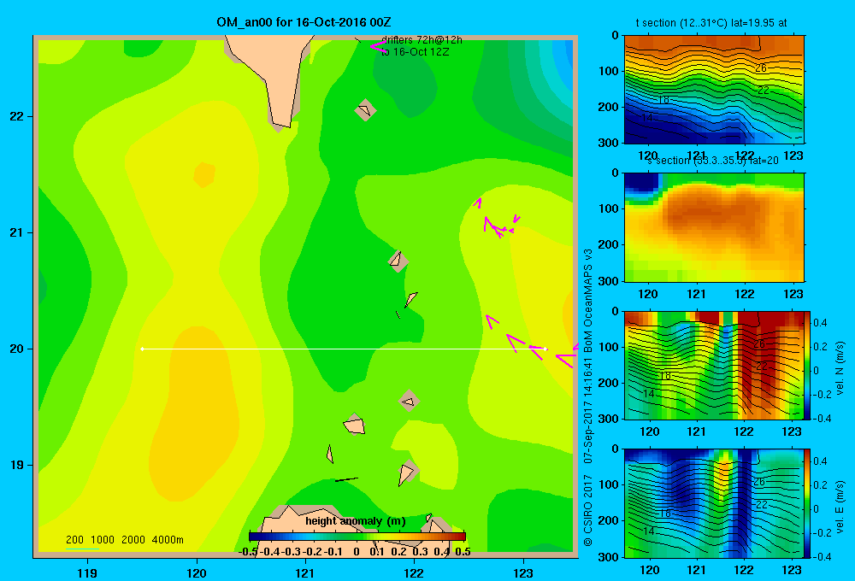Screen dimensions: 855x581
Task: Click the white diamond at transect's western end
Action: (x=142, y=349)
